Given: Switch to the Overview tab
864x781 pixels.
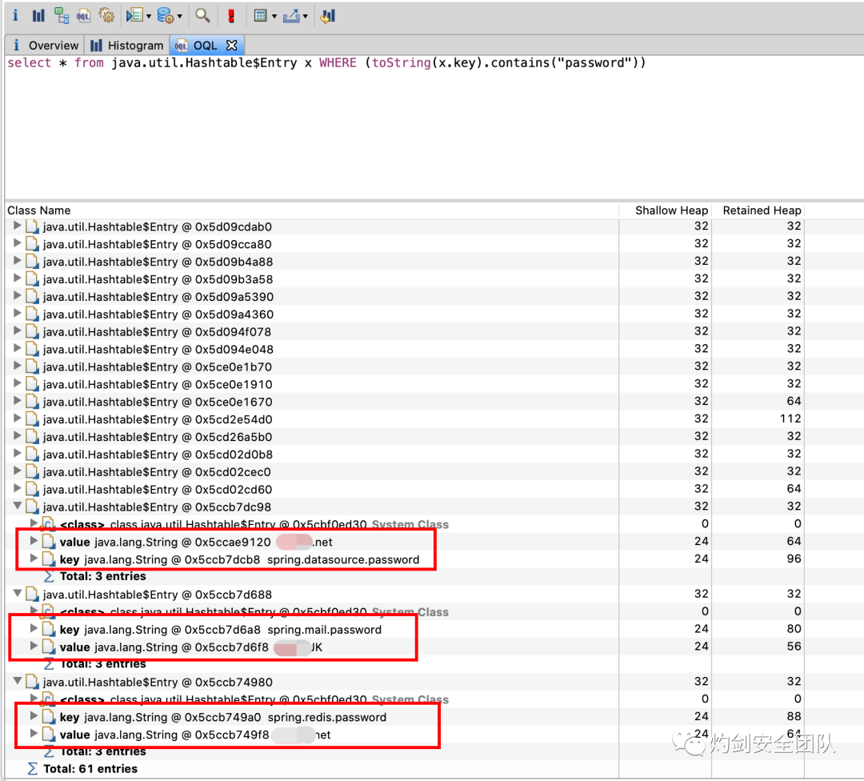Looking at the screenshot, I should click(x=45, y=45).
